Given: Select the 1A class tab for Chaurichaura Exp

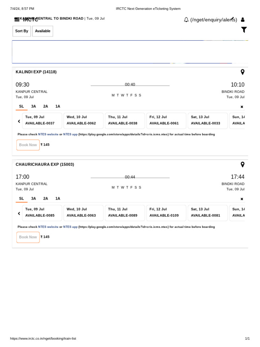Looking at the screenshot, I should pos(58,199).
